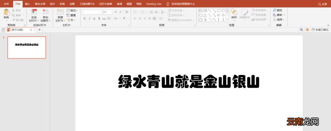
Task: Select the text box shape in gallery
Action: pos(201,11)
